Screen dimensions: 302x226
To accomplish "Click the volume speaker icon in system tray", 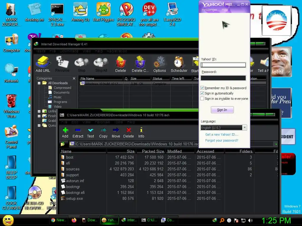I will (x=250, y=220).
